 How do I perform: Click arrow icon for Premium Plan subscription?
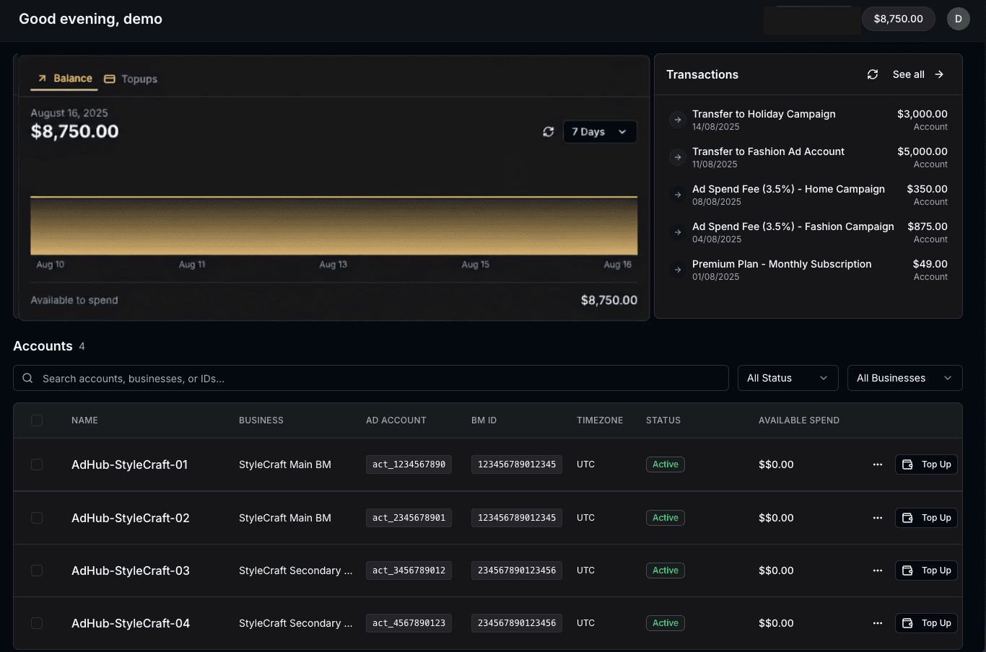677,270
